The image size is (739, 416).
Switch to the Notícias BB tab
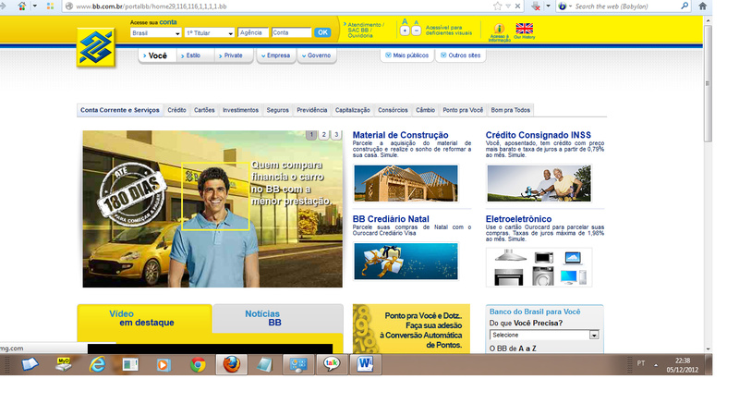[278, 318]
